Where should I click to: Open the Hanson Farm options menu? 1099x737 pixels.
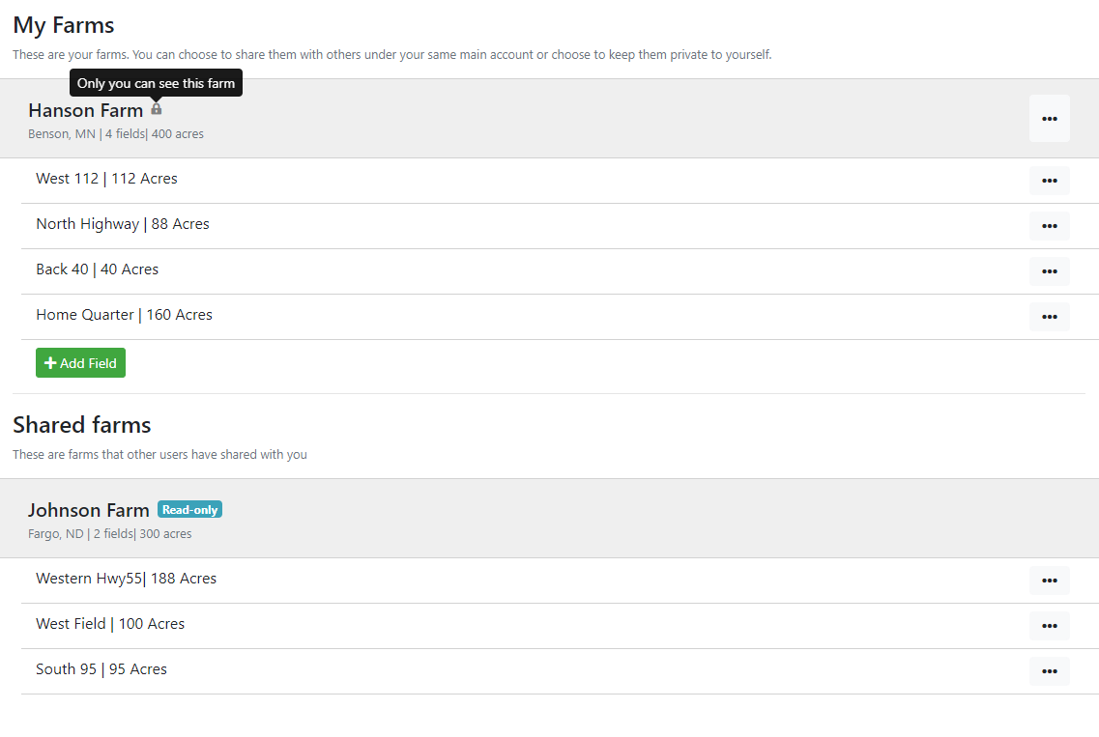(x=1050, y=118)
